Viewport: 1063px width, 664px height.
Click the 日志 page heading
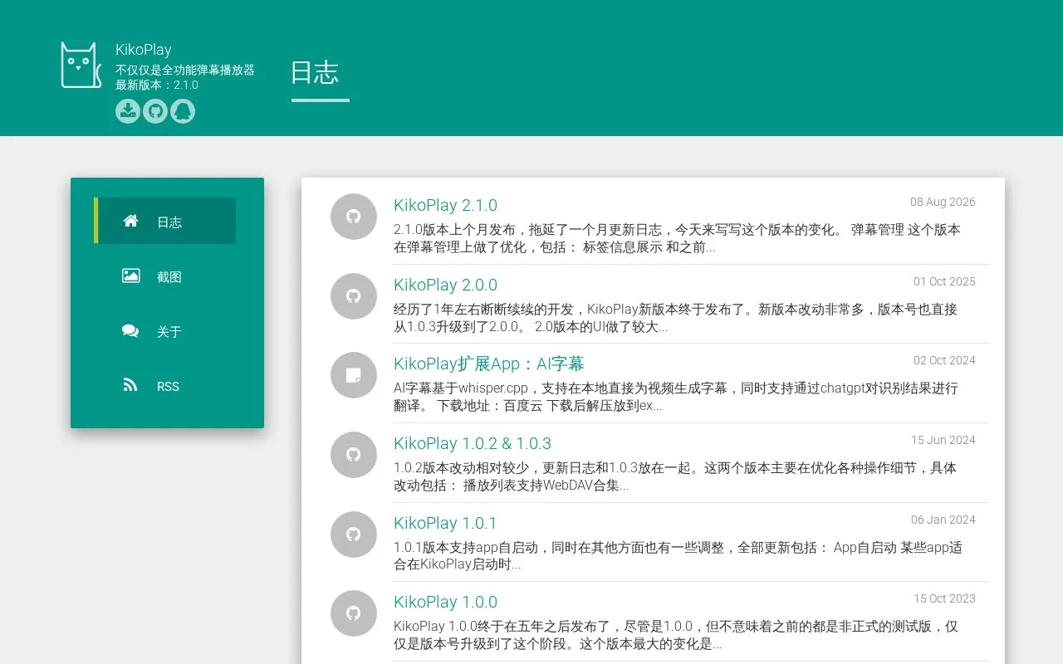tap(315, 72)
